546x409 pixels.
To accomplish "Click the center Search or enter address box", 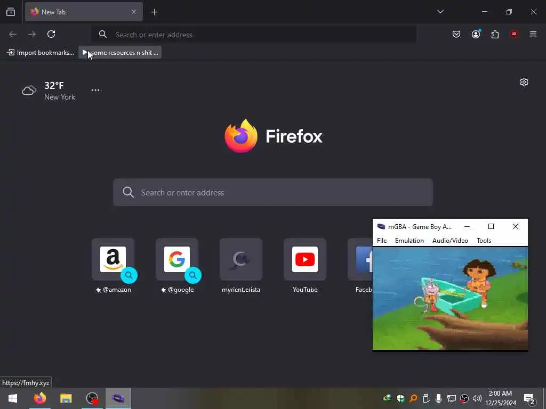I will click(273, 192).
